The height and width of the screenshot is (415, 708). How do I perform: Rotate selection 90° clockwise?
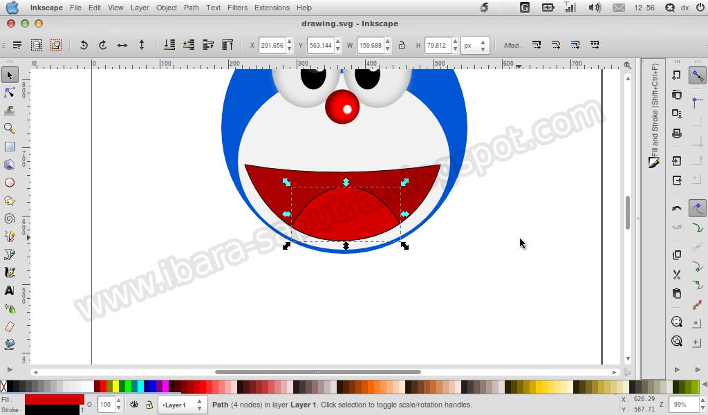tap(103, 45)
